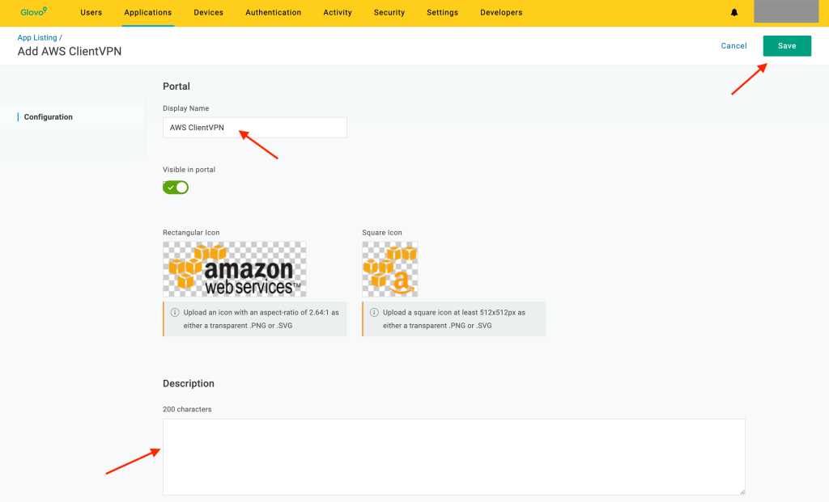Click info icon next to square icon requirements
The width and height of the screenshot is (829, 502).
point(374,311)
